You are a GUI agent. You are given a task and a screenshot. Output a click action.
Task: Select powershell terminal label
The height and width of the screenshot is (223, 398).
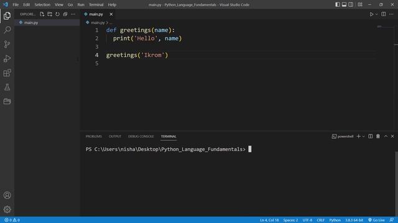tap(343, 136)
